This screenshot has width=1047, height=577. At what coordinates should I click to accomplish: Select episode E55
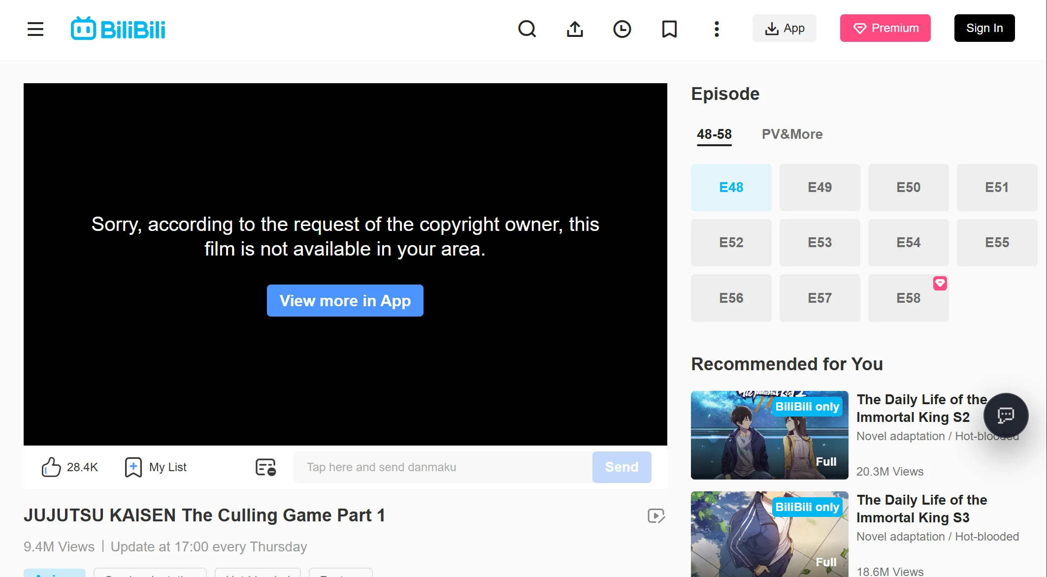(x=997, y=242)
